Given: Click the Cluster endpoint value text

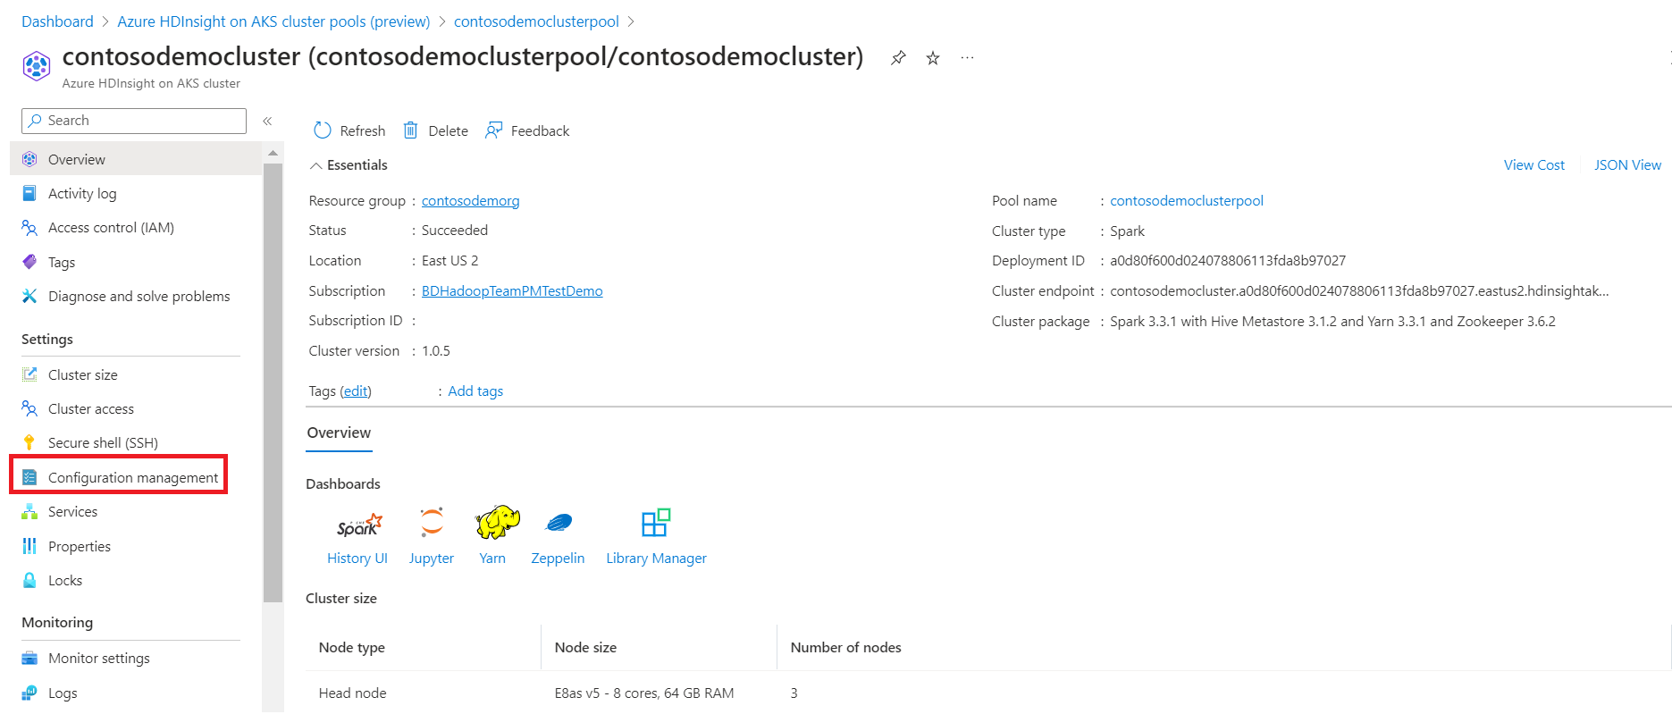Looking at the screenshot, I should pos(1359,291).
